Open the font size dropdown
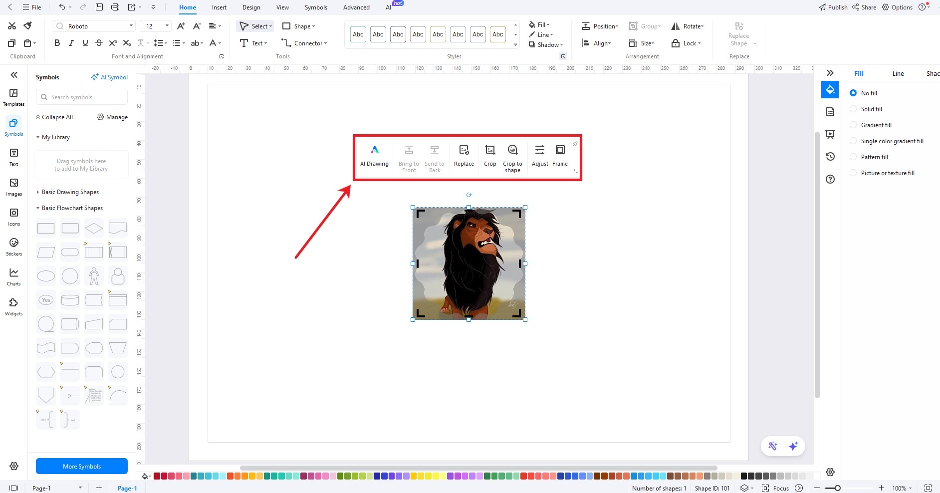Screen dimensions: 940x493 pyautogui.click(x=167, y=26)
